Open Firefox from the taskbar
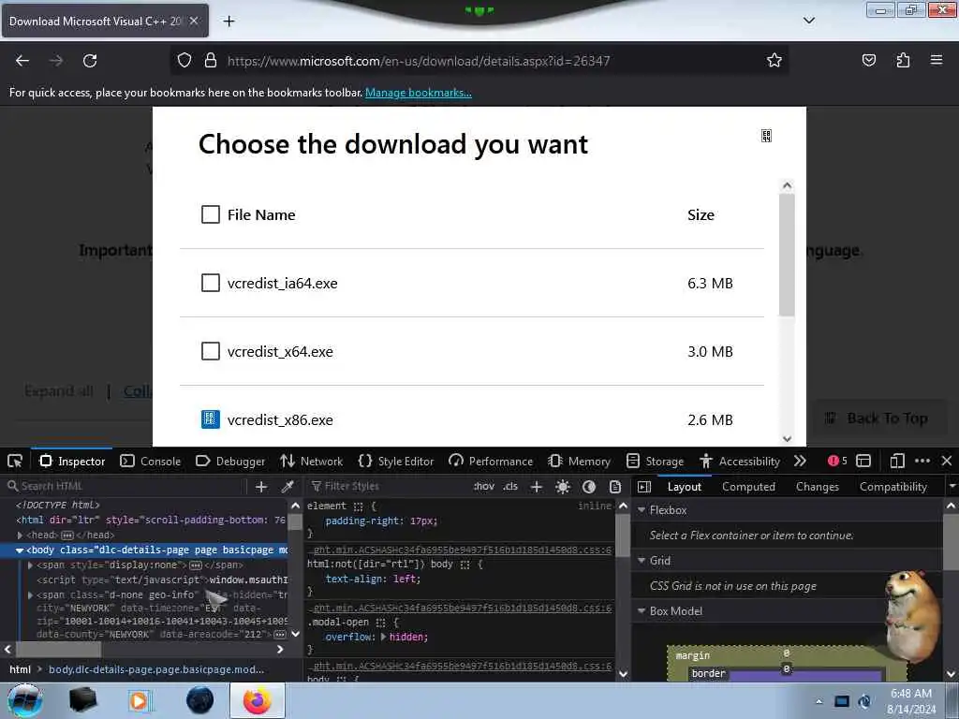This screenshot has width=959, height=719. tap(257, 700)
